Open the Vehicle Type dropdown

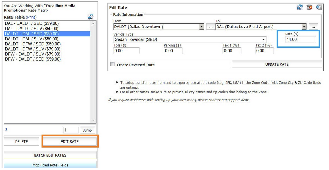tap(264, 39)
